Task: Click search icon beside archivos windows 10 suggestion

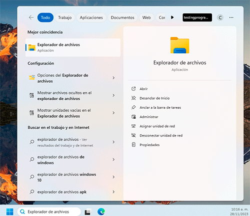Action: pos(32,177)
